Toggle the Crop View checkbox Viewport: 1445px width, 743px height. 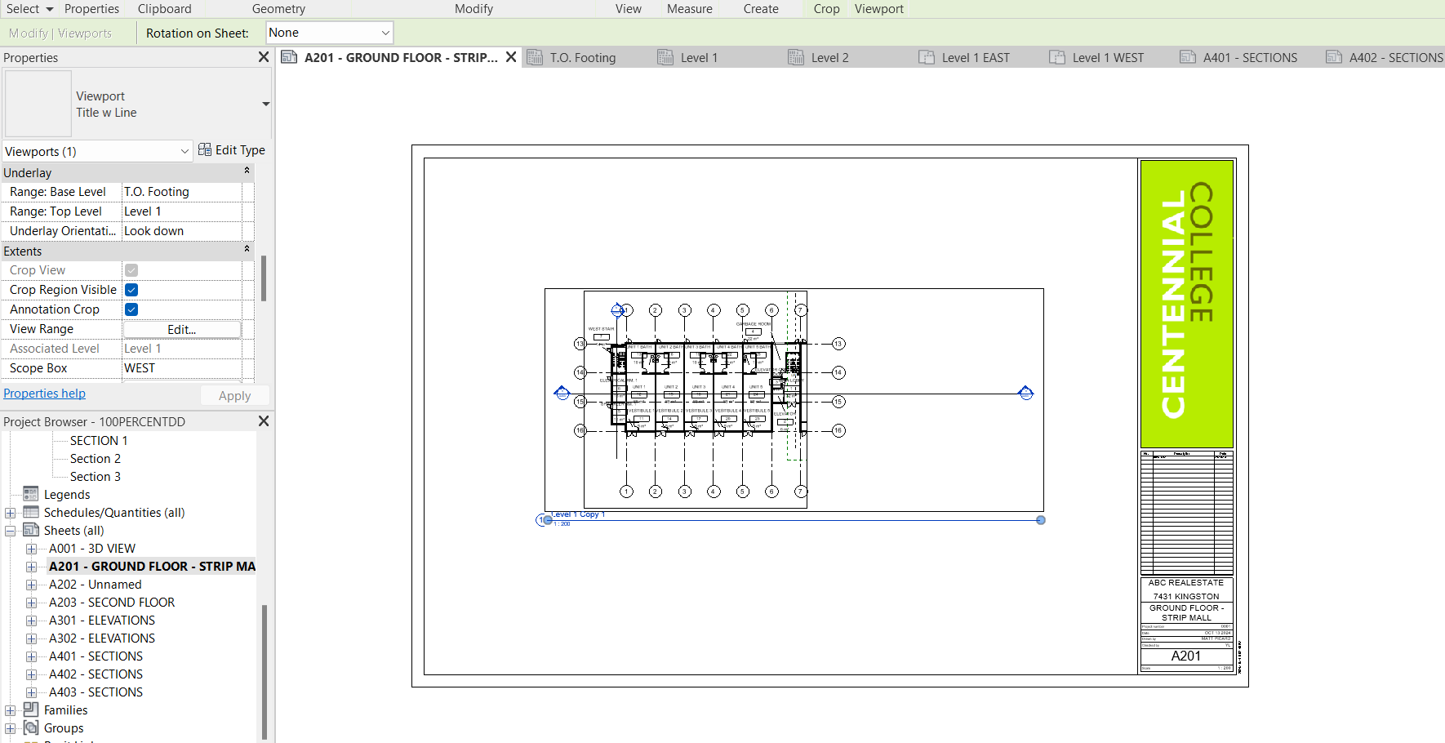pyautogui.click(x=131, y=269)
